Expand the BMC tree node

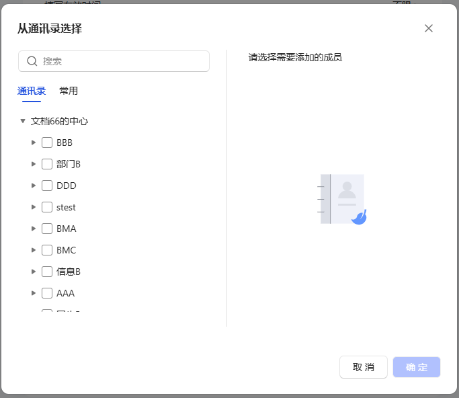tap(34, 250)
